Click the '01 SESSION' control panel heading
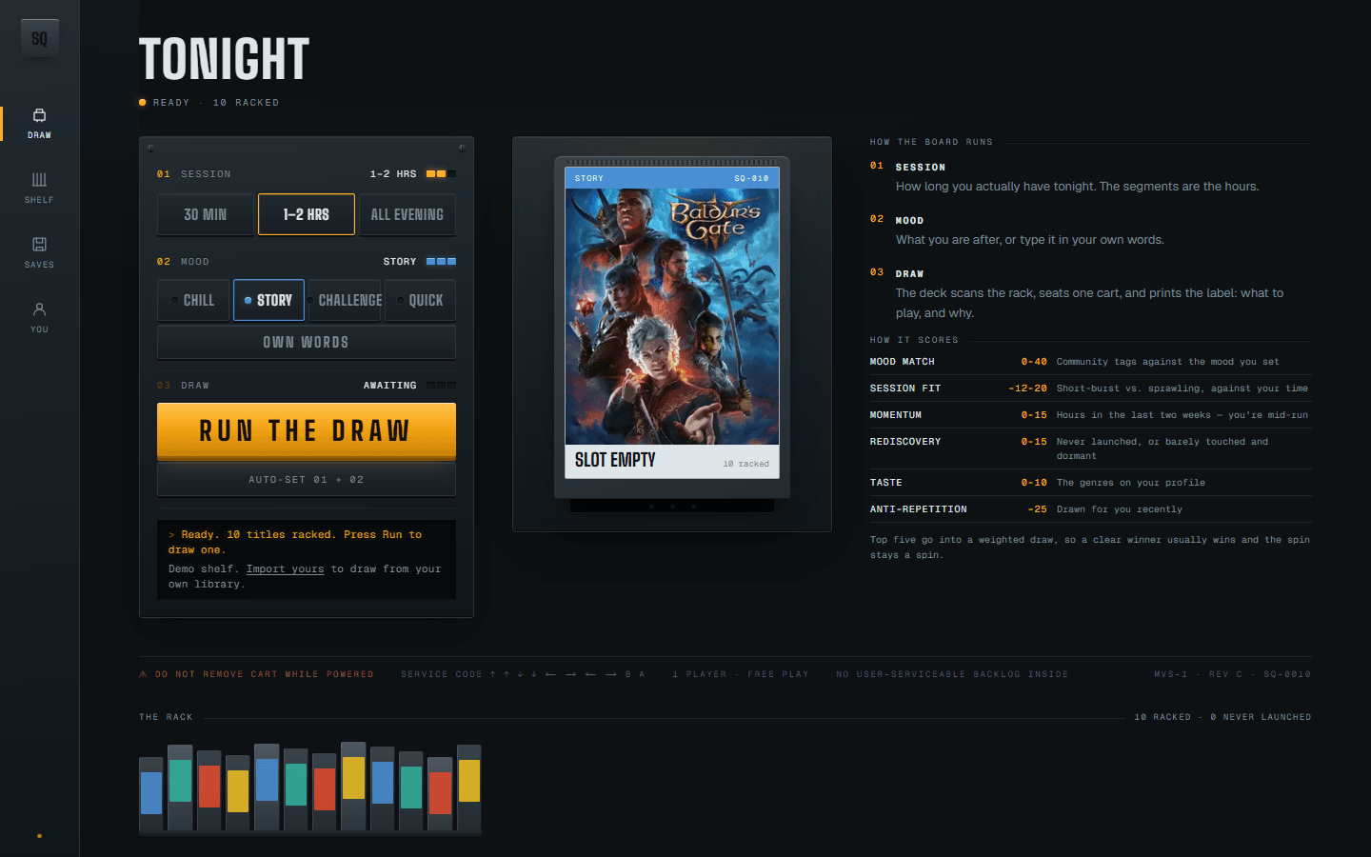This screenshot has width=1371, height=857. 194,174
